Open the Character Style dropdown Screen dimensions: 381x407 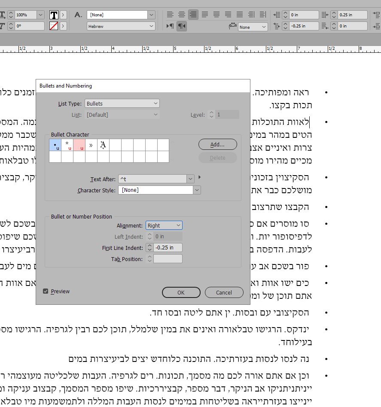[x=159, y=190]
